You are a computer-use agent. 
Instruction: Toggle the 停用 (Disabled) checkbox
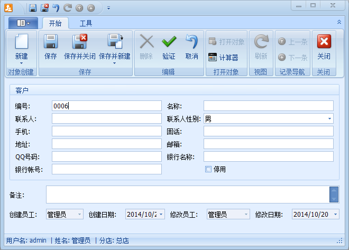point(208,170)
